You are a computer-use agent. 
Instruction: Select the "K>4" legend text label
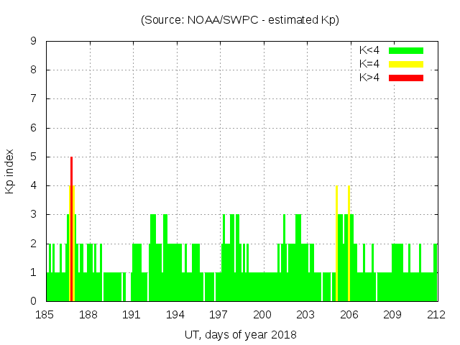[x=369, y=77]
